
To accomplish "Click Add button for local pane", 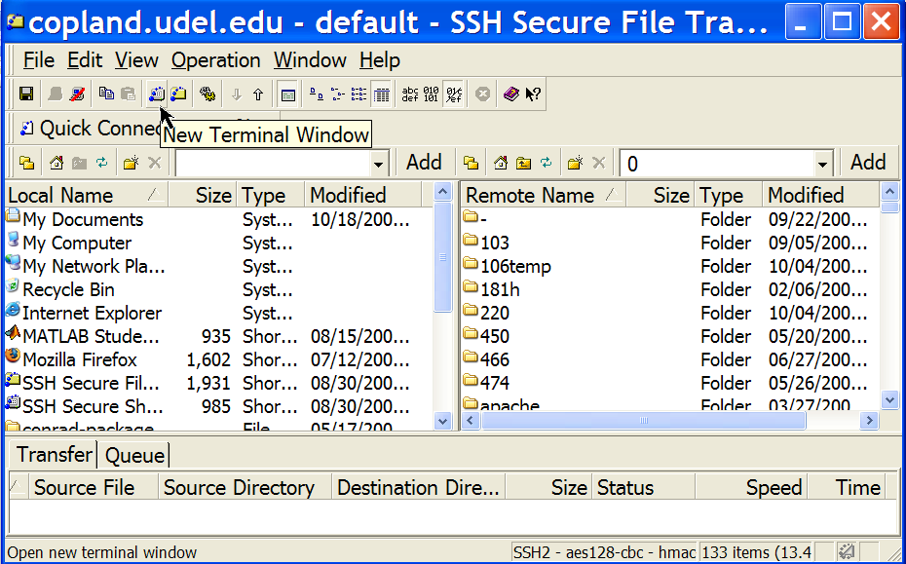I will [x=424, y=163].
